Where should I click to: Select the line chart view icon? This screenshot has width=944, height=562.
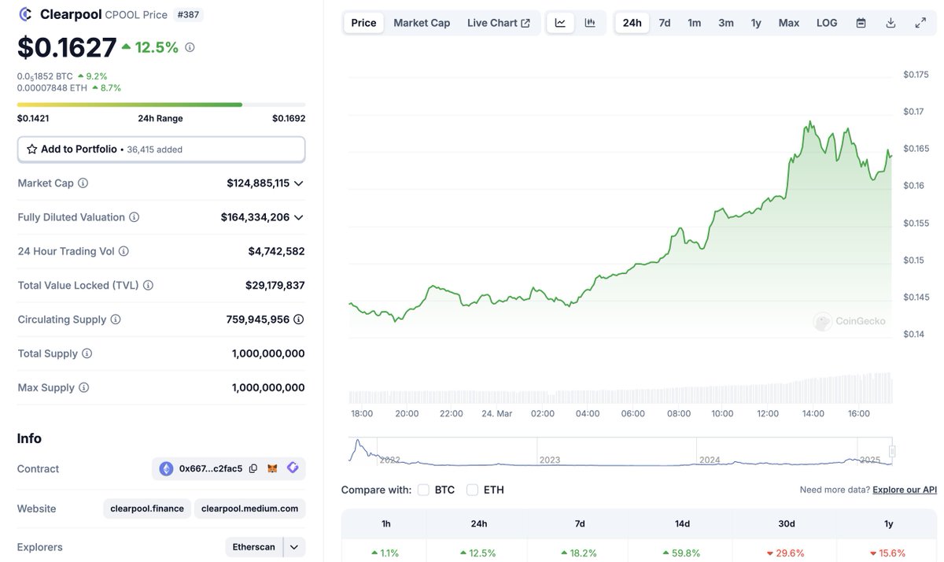[x=560, y=22]
